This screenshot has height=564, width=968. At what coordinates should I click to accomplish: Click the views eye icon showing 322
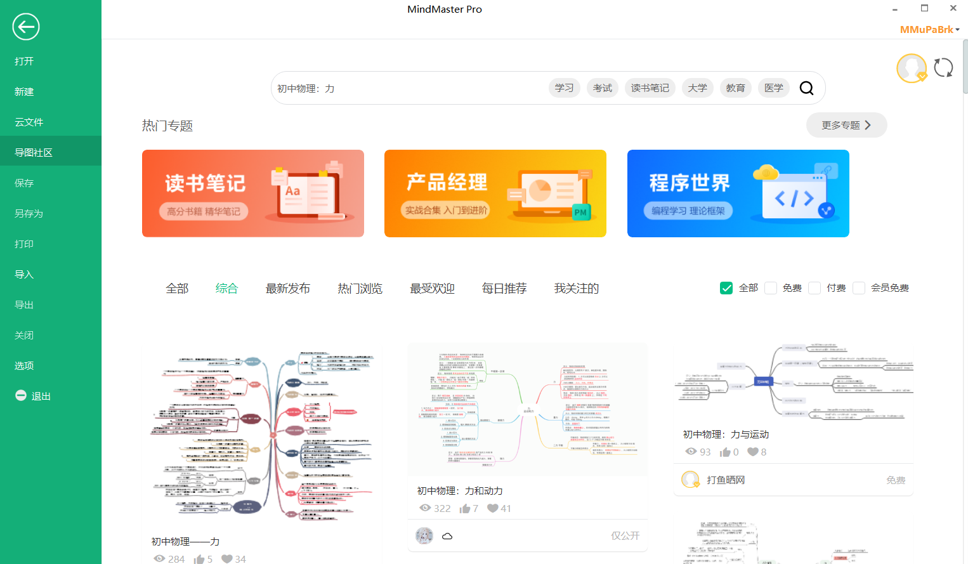(425, 508)
